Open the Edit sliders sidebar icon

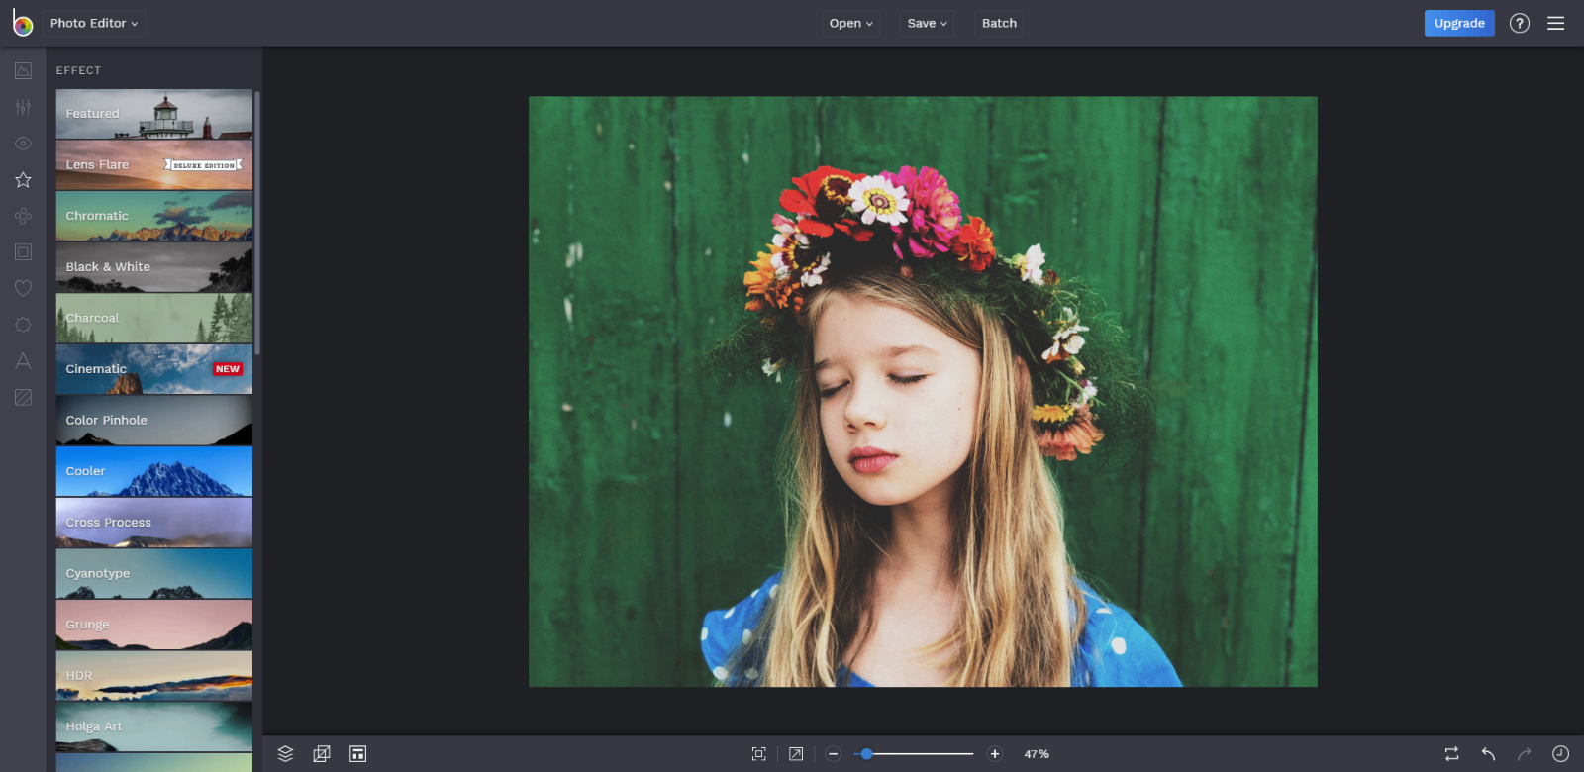(23, 107)
